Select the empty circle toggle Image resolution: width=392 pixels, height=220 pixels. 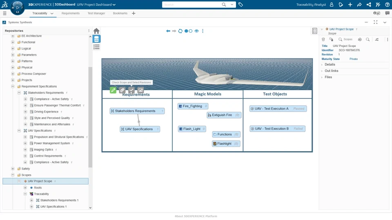click(x=191, y=31)
